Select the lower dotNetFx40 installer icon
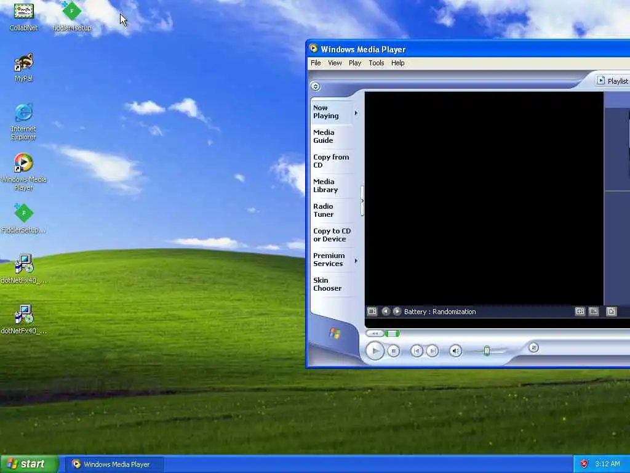The height and width of the screenshot is (473, 630). pos(24,320)
